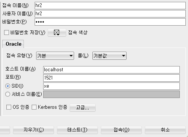
Task: Open the 접속 색상 color picker button
Action: (x=57, y=33)
